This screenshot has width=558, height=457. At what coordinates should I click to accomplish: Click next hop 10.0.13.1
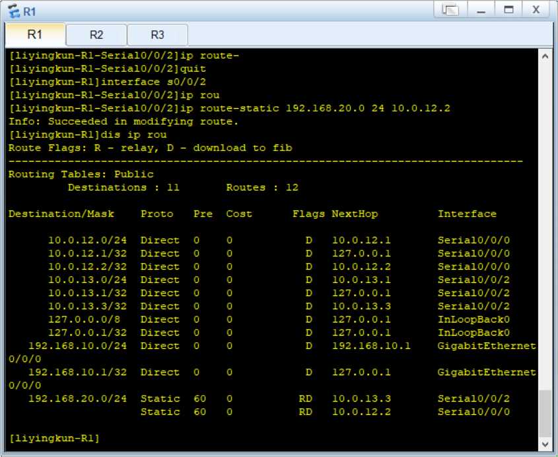[361, 280]
